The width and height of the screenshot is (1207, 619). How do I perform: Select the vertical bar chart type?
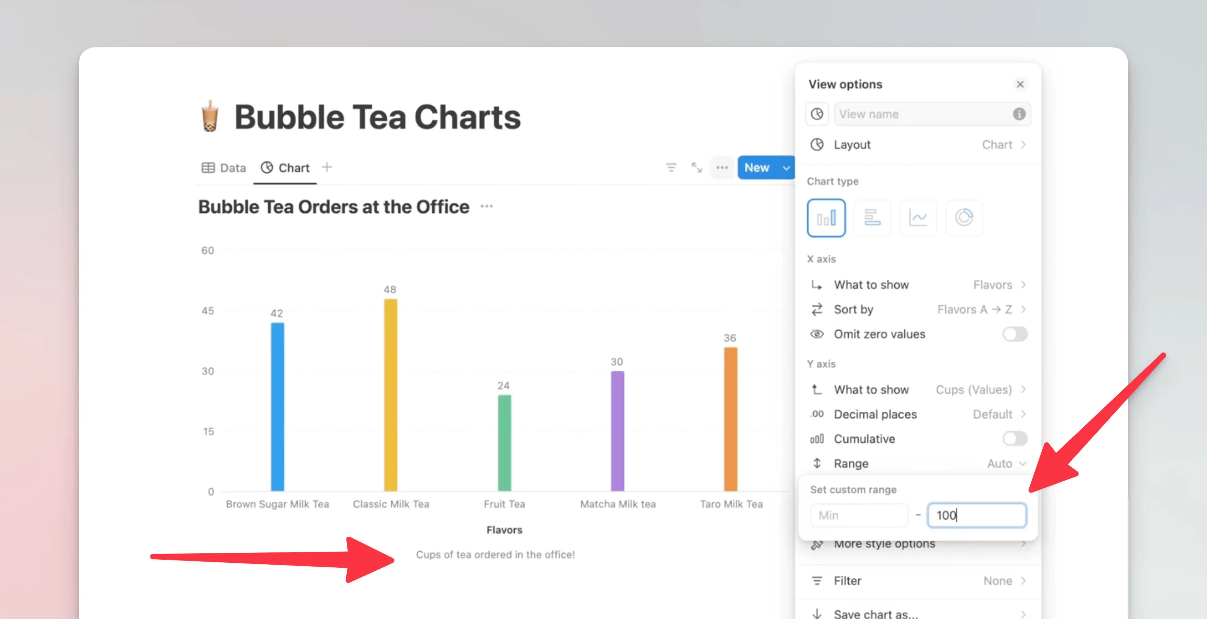826,218
